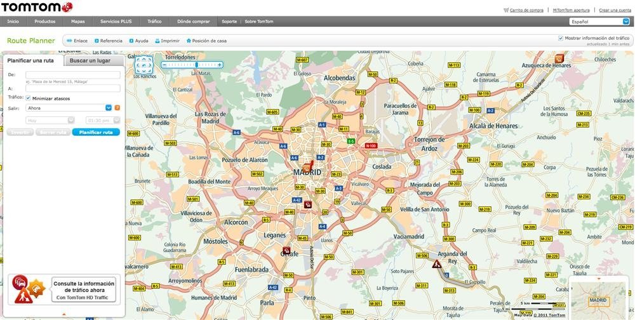Open the Hoy date dropdown
The width and height of the screenshot is (635, 320).
coord(50,120)
